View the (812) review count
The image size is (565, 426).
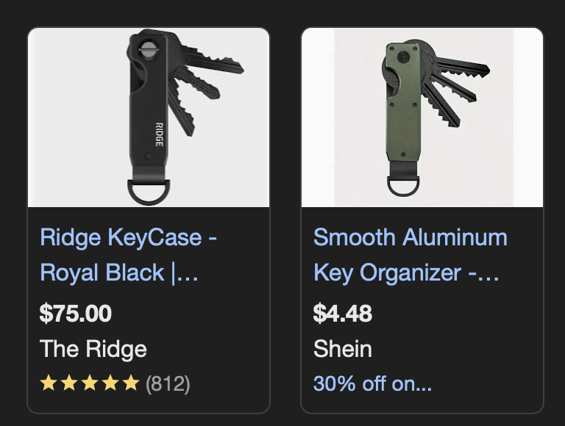click(168, 383)
